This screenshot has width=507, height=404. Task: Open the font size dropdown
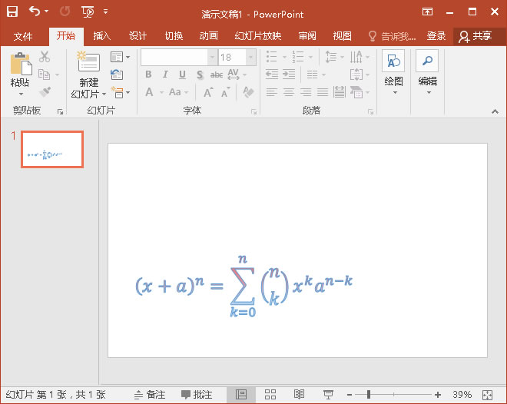click(x=250, y=58)
